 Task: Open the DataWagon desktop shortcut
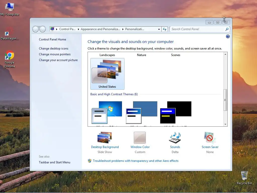click(10, 34)
